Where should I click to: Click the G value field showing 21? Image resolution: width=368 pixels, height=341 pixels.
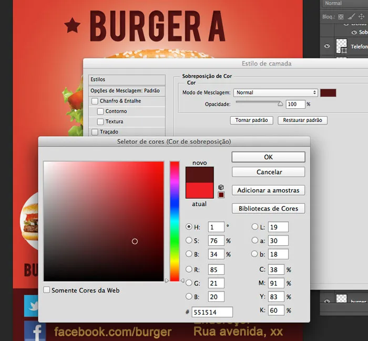tap(216, 283)
